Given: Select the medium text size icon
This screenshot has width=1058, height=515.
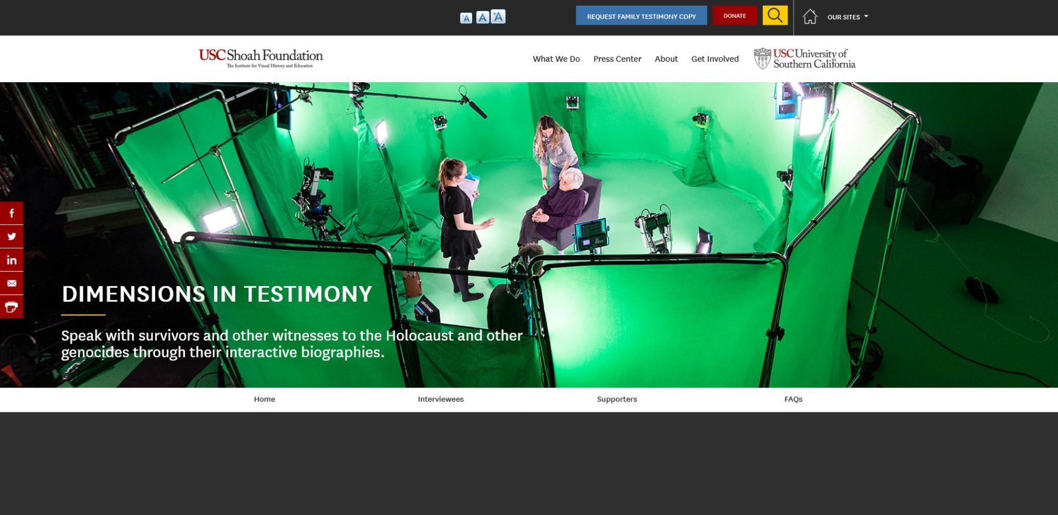Looking at the screenshot, I should coord(482,18).
